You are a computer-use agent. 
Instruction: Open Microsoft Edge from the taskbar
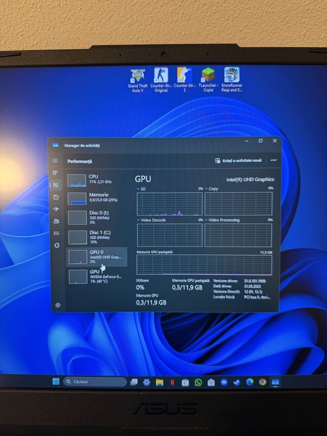point(249,382)
